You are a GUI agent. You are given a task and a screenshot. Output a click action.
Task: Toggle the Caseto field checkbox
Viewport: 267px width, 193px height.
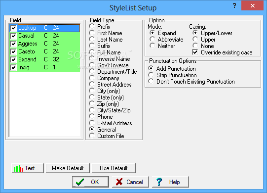click(13, 51)
